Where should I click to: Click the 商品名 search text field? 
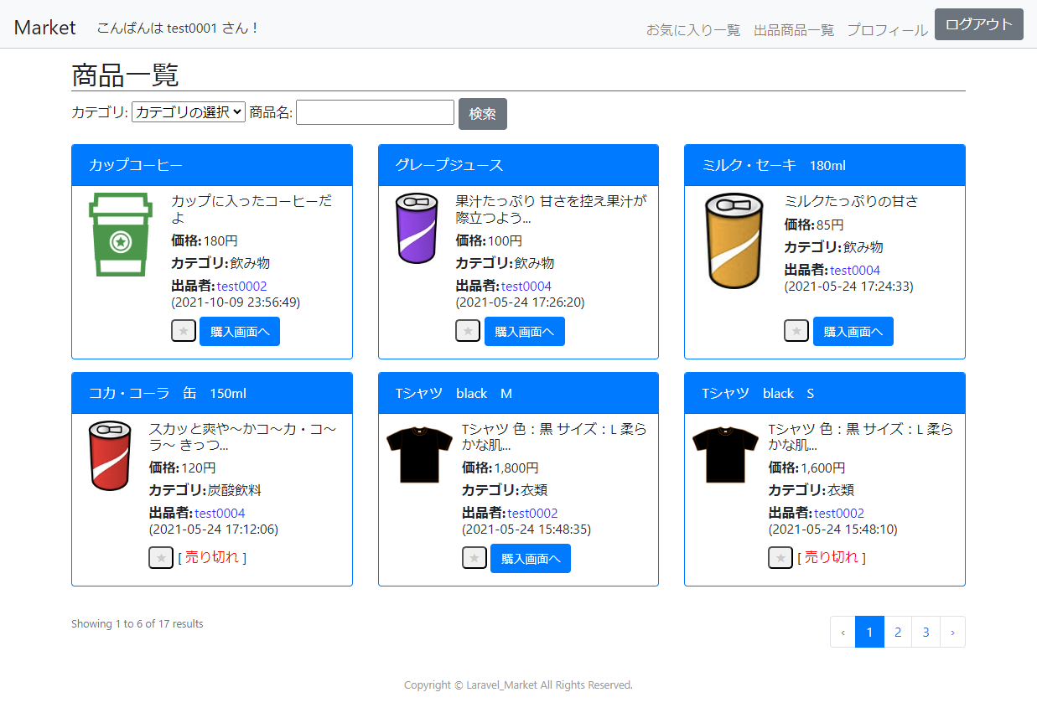click(x=375, y=112)
